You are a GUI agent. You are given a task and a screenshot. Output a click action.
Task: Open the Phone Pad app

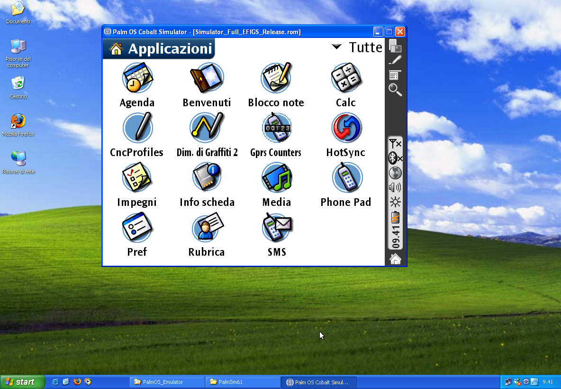[x=347, y=178]
